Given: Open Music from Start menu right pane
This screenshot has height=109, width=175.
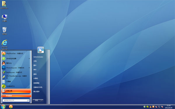Looking at the screenshot, I should [x=35, y=69].
